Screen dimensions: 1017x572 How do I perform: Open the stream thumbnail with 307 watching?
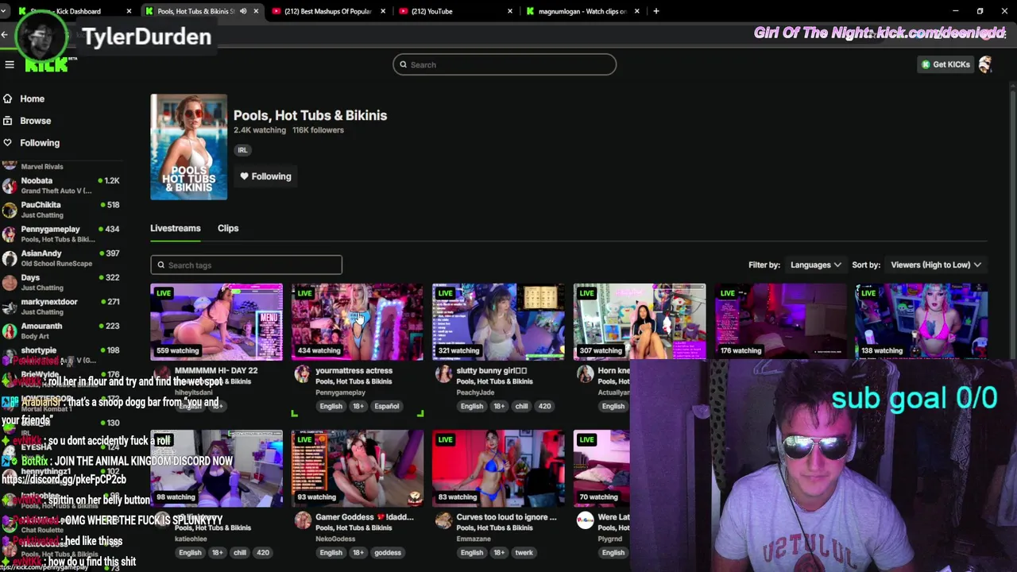tap(640, 321)
